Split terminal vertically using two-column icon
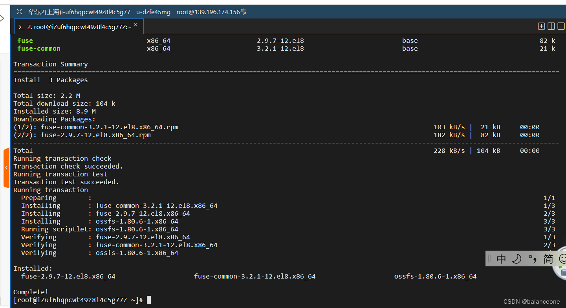 click(x=551, y=26)
